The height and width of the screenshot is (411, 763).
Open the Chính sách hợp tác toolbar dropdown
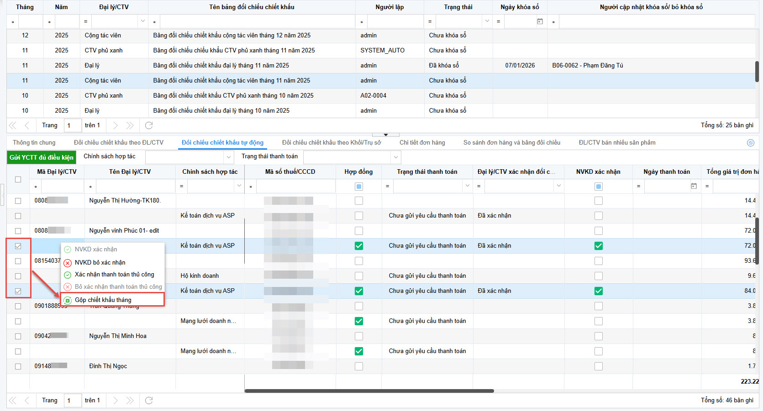point(229,157)
